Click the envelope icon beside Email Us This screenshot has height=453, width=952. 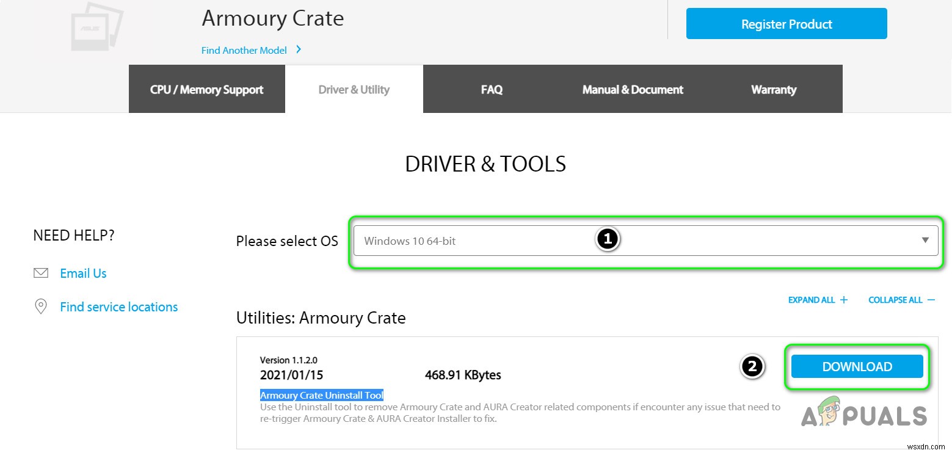[x=41, y=273]
